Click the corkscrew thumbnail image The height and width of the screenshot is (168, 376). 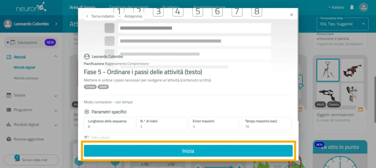click(x=328, y=70)
